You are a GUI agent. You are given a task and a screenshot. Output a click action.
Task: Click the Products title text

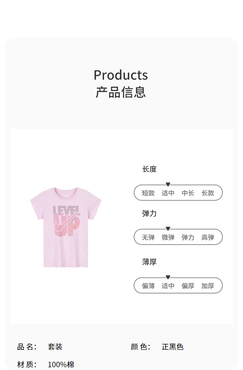121,75
